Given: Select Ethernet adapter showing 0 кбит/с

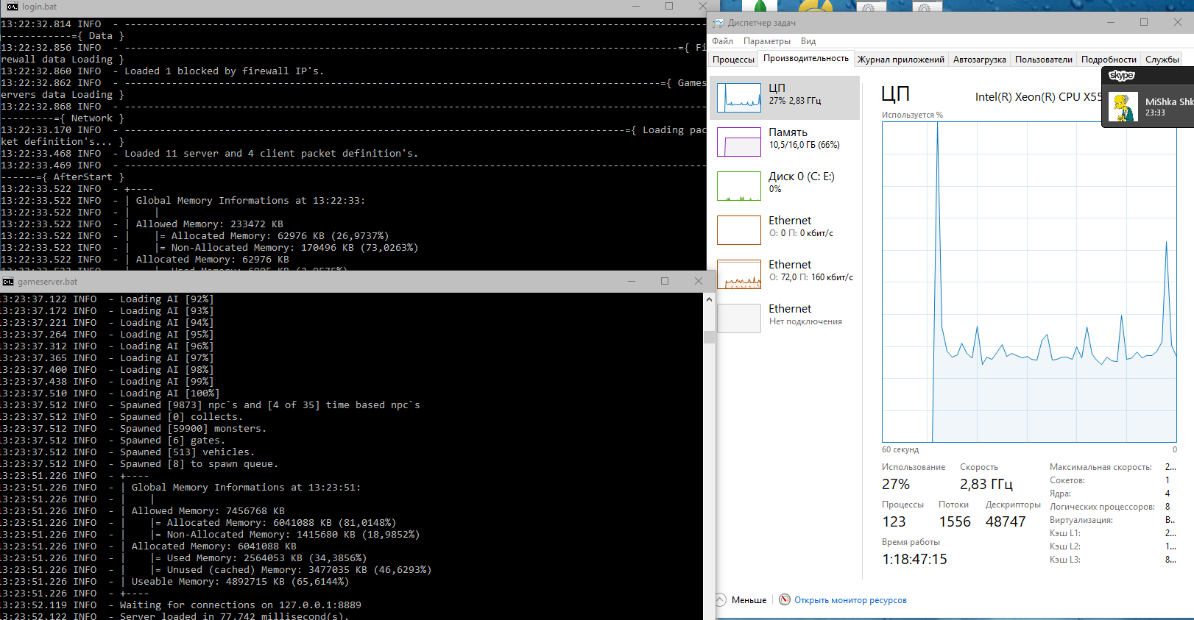Looking at the screenshot, I should click(x=785, y=230).
